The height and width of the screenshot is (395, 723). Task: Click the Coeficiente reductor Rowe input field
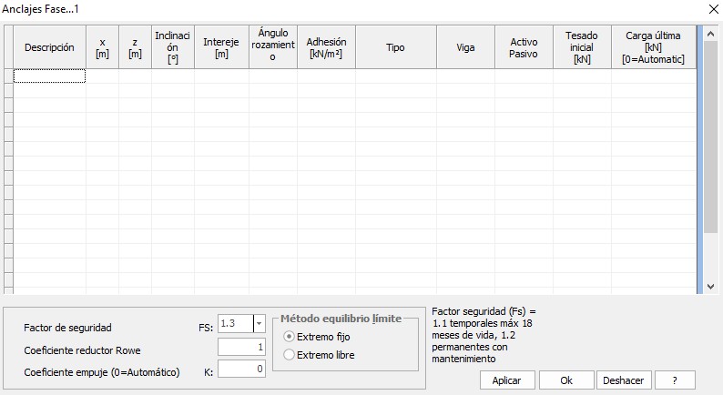[241, 348]
